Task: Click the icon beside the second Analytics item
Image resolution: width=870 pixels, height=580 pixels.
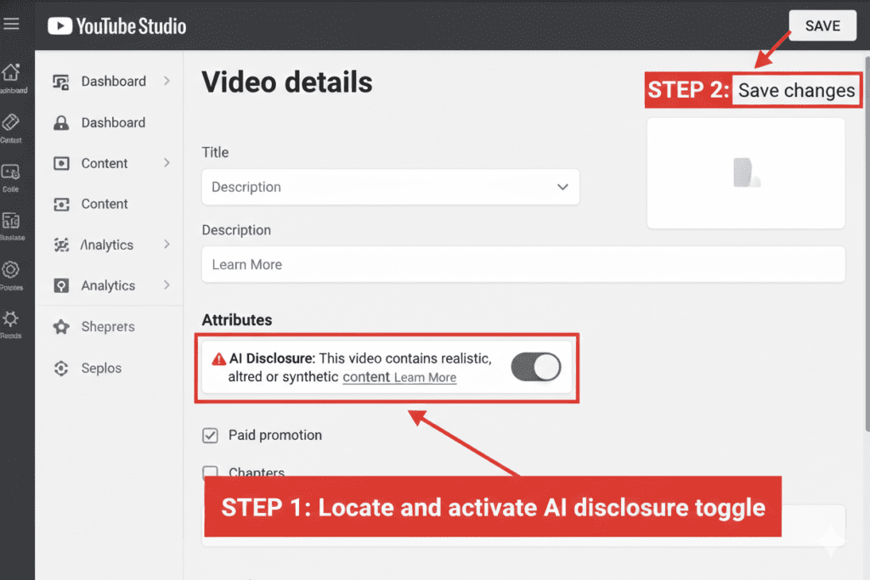Action: pyautogui.click(x=61, y=285)
